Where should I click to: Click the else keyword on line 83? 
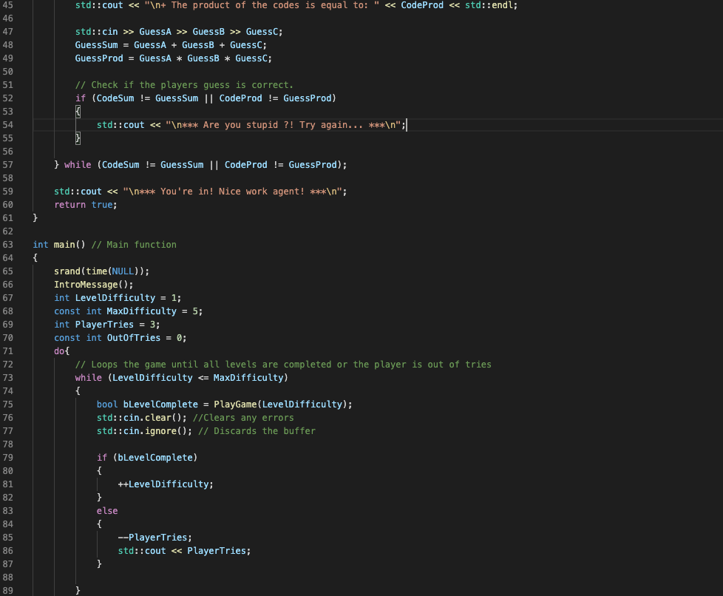coord(107,512)
